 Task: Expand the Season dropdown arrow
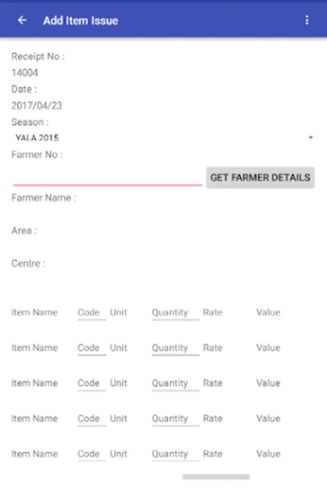tap(311, 138)
